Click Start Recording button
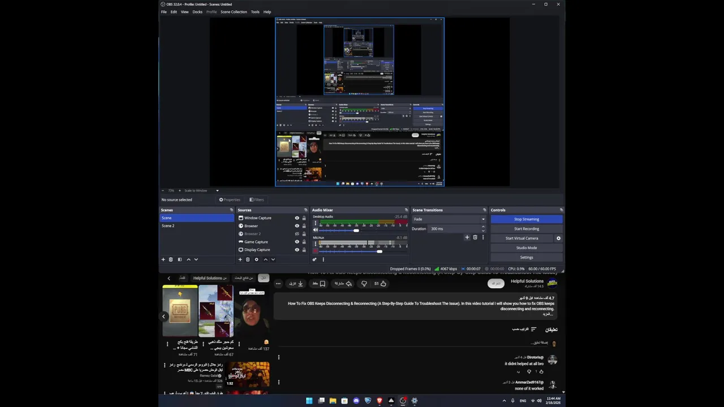 tap(527, 229)
